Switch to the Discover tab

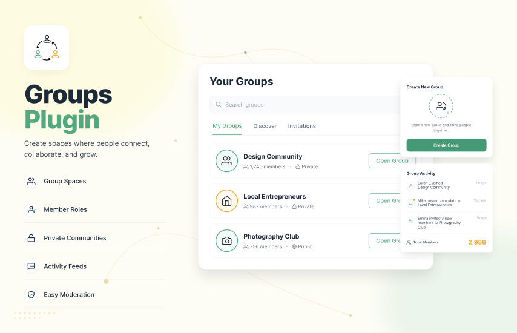265,126
